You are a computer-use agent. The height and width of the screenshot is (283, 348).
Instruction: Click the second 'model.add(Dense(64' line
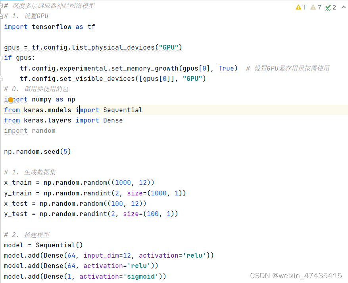click(x=81, y=266)
